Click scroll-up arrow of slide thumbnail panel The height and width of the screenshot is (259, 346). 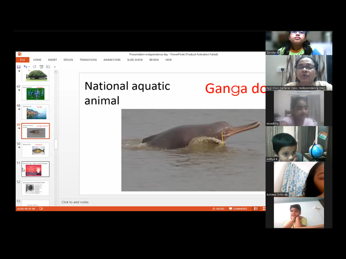pyautogui.click(x=56, y=72)
